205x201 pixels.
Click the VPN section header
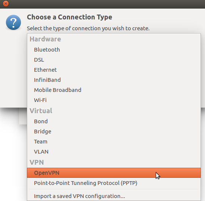pyautogui.click(x=37, y=162)
